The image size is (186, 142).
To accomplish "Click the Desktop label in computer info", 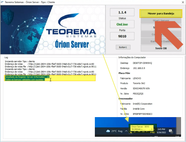I will [x=124, y=63].
